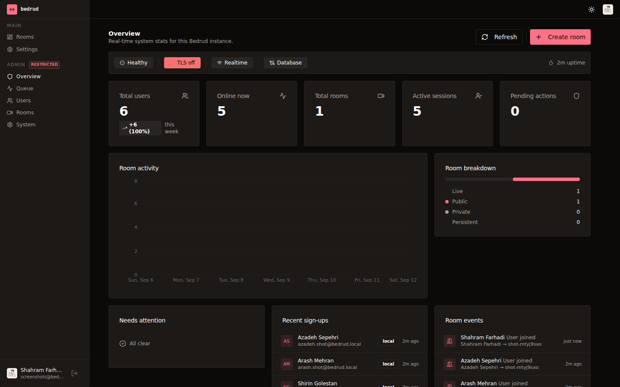Click the AM avatar of Arash Mehran
This screenshot has width=620, height=387.
(x=287, y=364)
